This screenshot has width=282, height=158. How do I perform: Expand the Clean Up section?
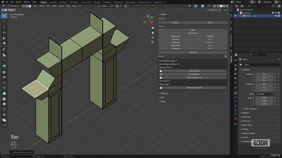coord(163,93)
